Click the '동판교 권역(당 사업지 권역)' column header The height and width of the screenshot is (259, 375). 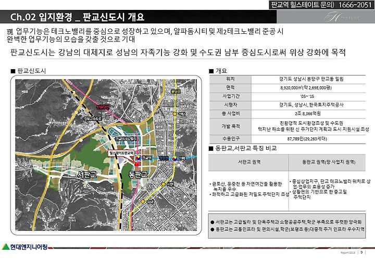click(327, 162)
